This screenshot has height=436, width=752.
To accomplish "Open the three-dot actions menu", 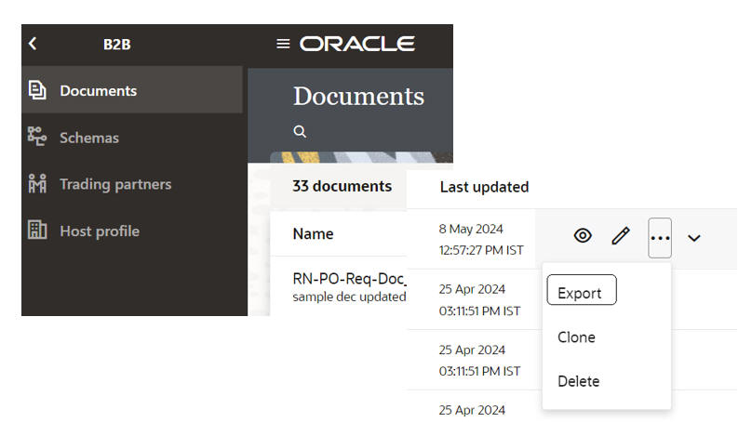I will pos(660,238).
